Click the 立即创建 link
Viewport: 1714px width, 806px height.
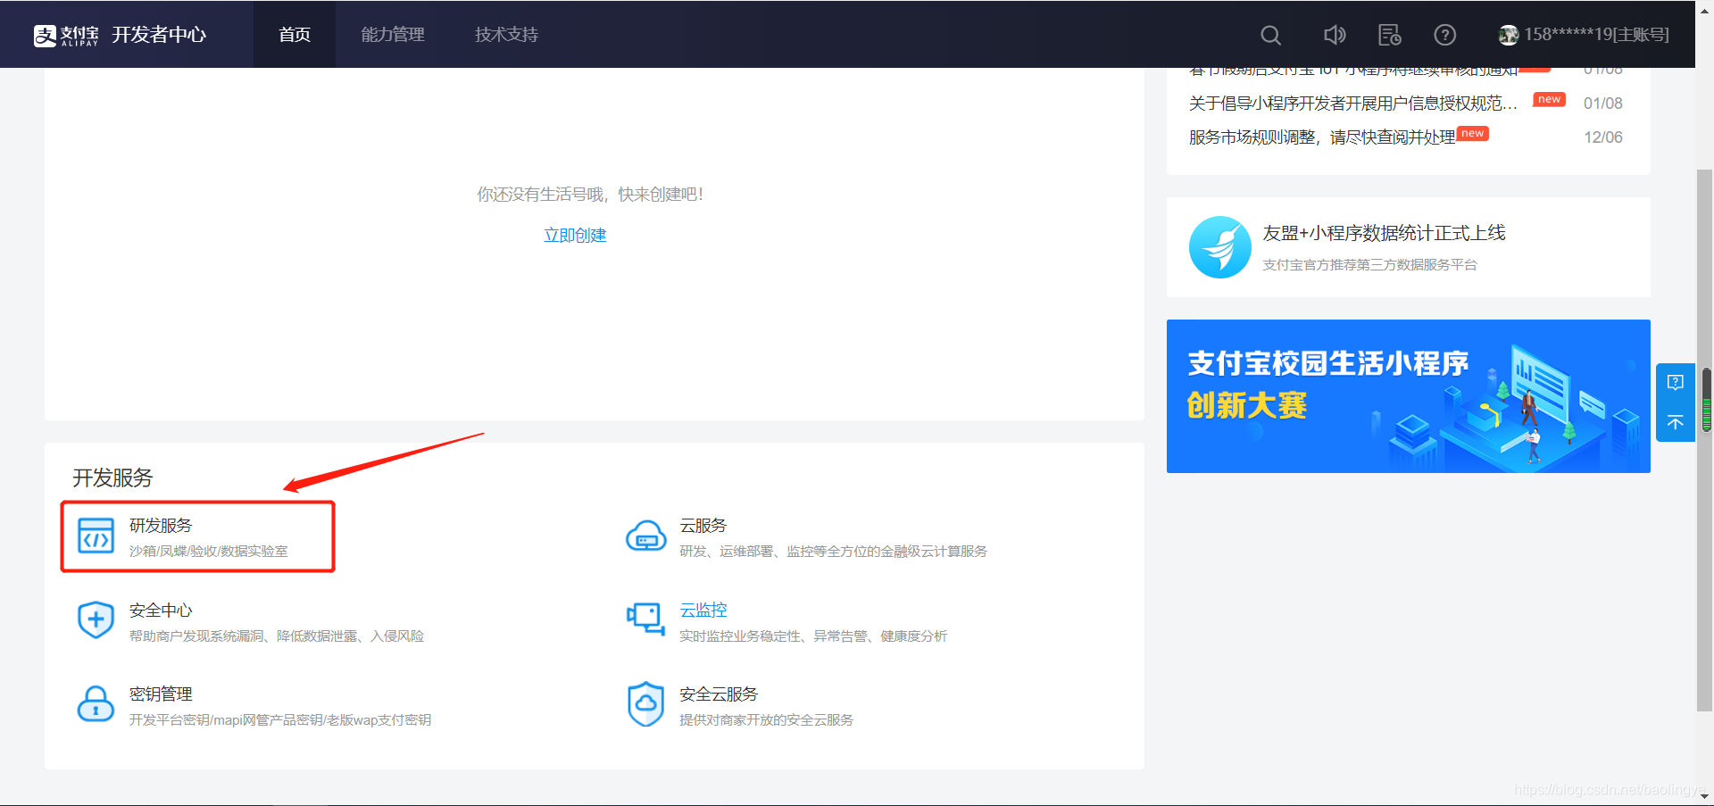(575, 235)
